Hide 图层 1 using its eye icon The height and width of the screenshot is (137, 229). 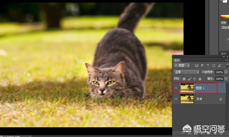point(176,88)
